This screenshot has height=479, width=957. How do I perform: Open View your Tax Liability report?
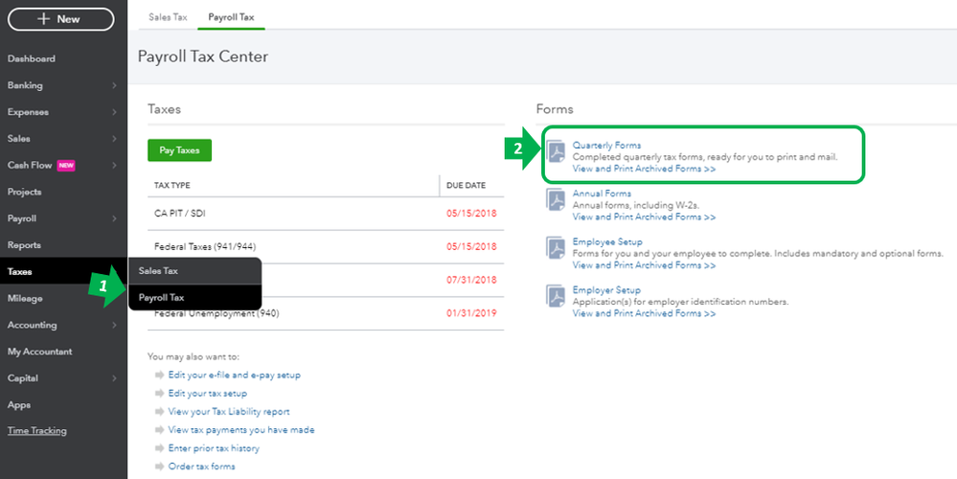[229, 412]
